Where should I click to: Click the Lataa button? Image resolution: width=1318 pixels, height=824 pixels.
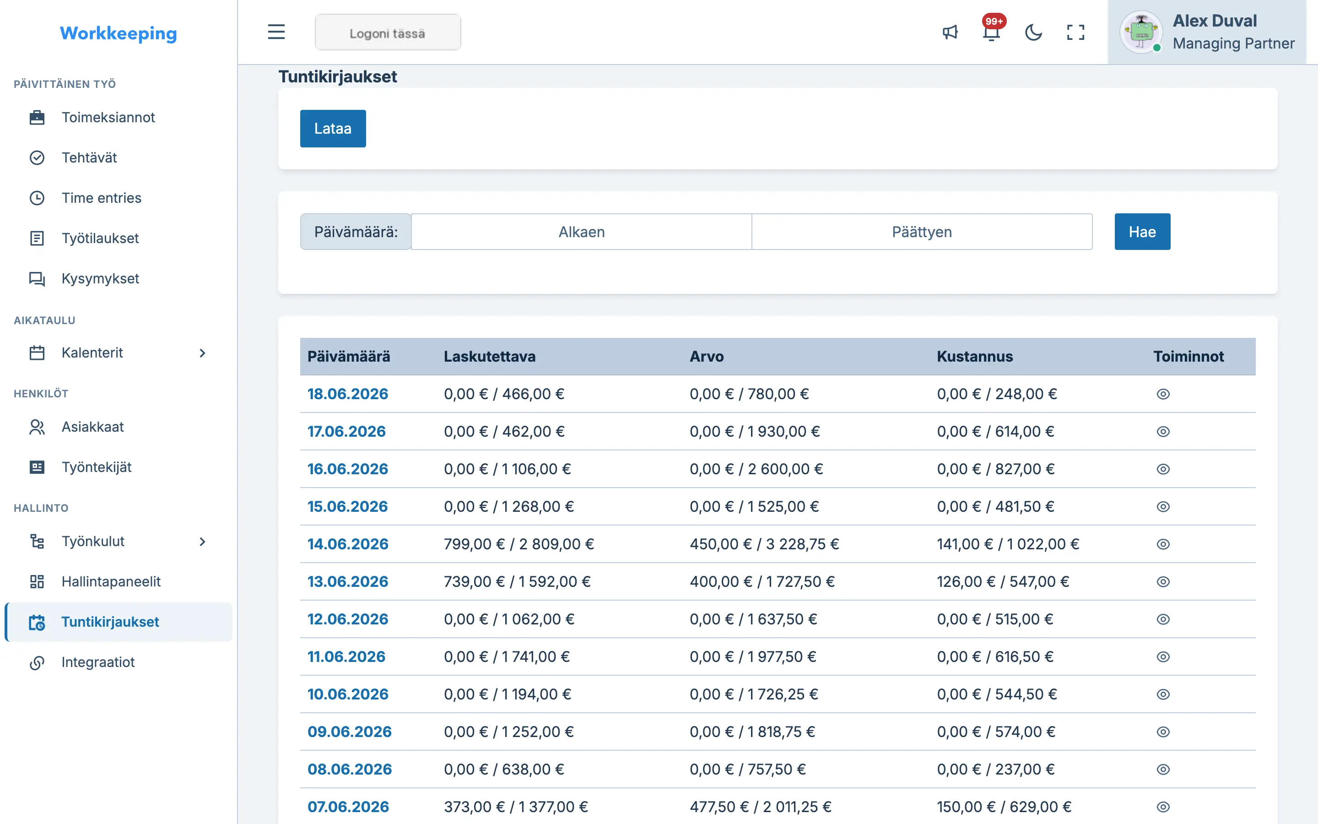[x=333, y=129]
